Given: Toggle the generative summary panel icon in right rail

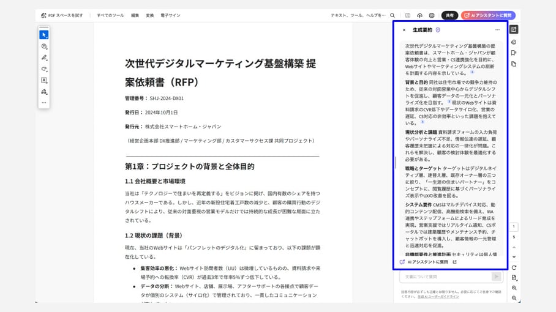Looking at the screenshot, I should click(x=514, y=29).
